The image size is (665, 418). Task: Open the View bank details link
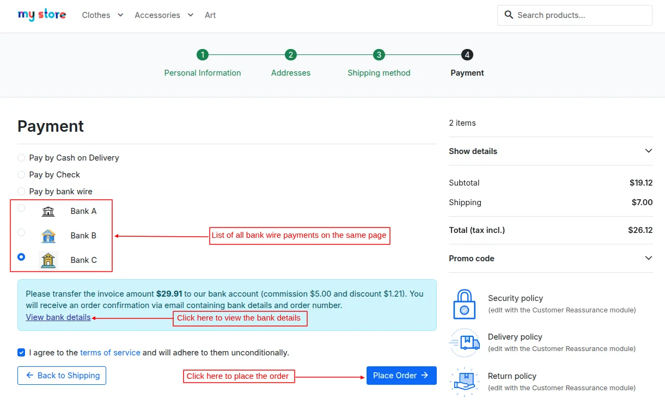tap(58, 317)
